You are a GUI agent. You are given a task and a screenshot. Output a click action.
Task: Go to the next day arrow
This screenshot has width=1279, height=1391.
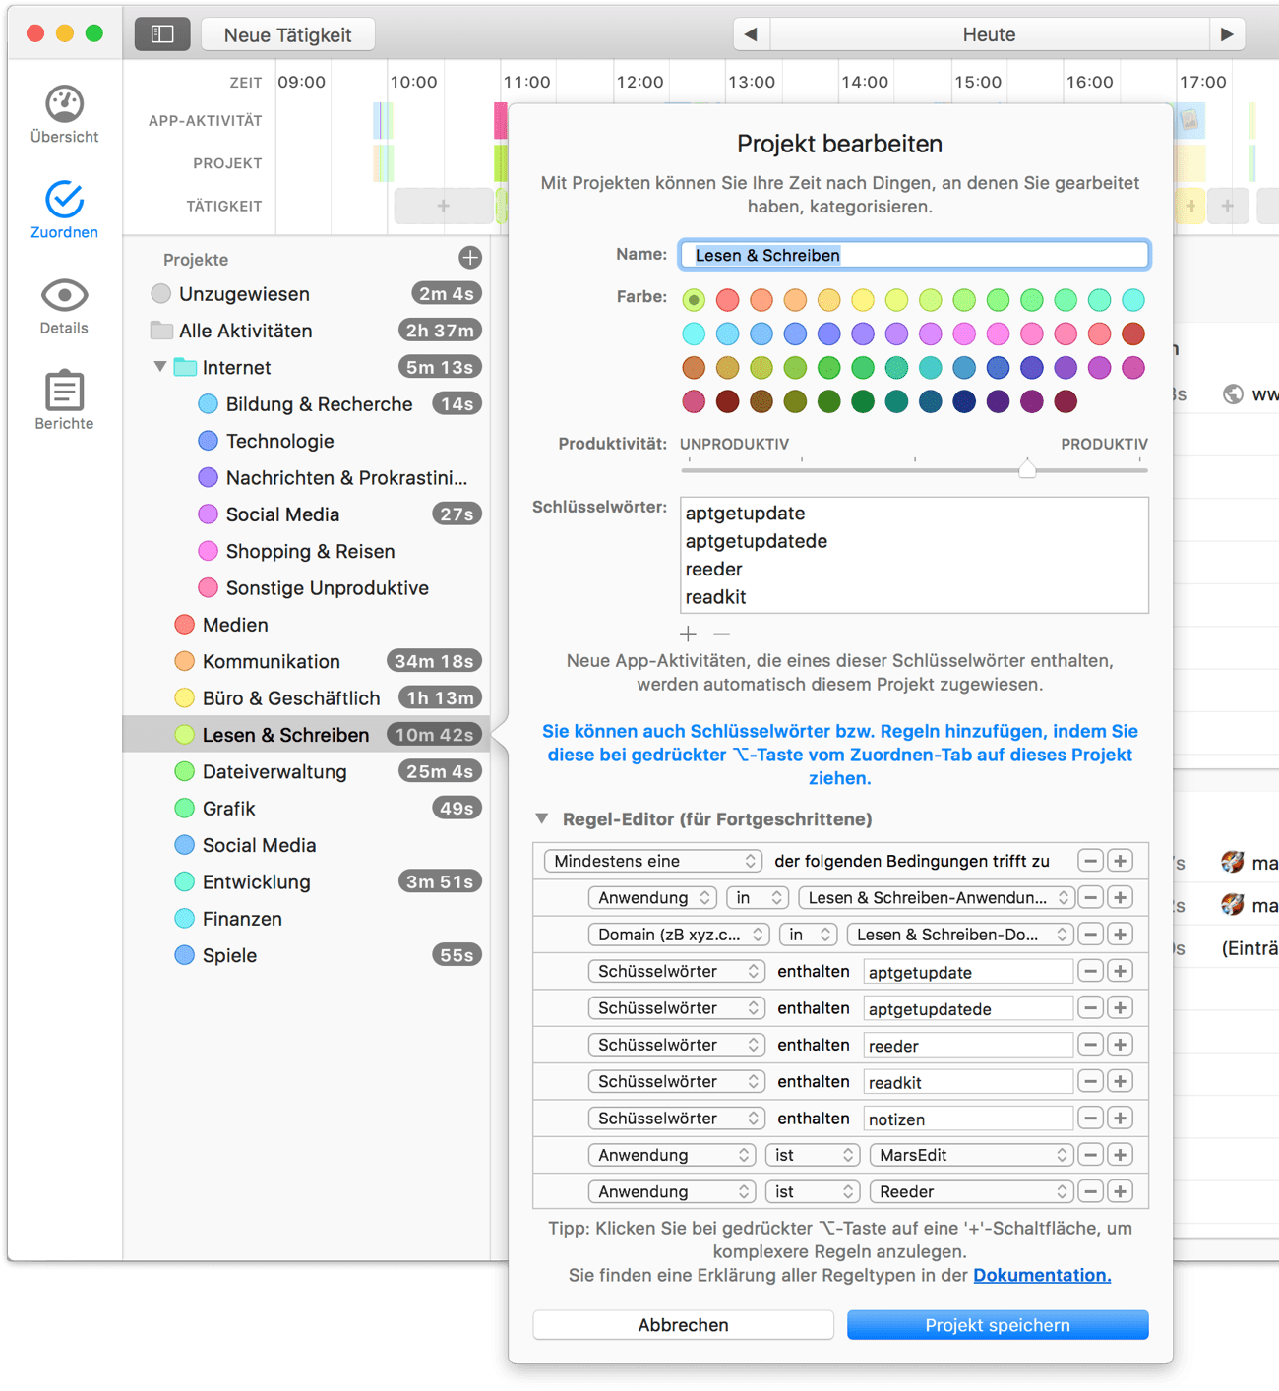pyautogui.click(x=1227, y=34)
